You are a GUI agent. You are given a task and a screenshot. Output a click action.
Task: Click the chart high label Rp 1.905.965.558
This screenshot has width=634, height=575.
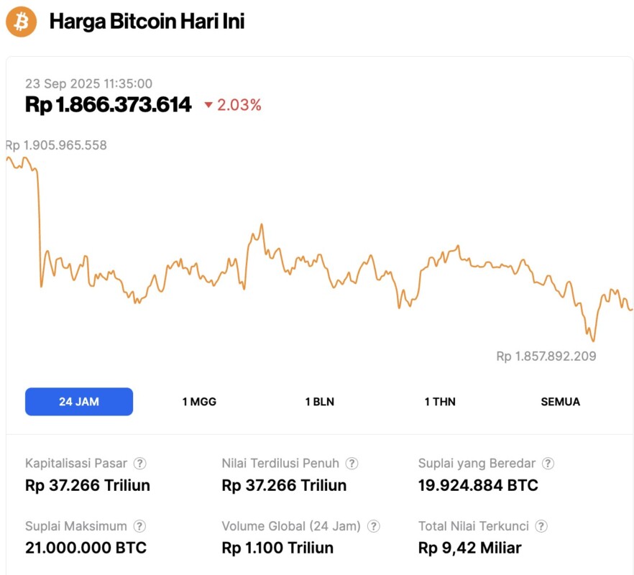point(56,145)
